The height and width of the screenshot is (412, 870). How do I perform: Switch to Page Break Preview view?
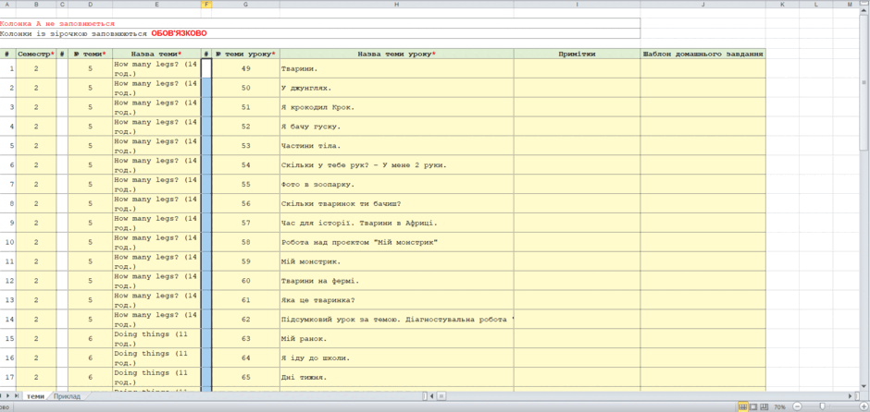[x=764, y=407]
